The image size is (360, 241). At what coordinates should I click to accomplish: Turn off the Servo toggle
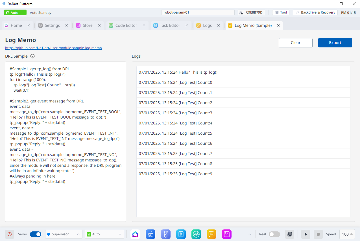click(36, 234)
